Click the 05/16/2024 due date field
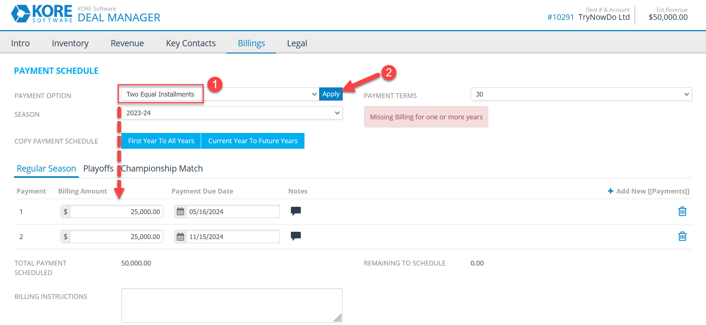 tap(233, 212)
